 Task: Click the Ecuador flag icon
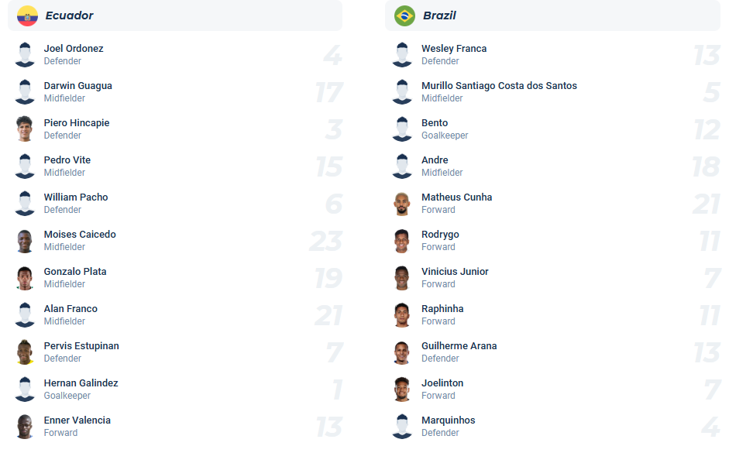coord(27,15)
